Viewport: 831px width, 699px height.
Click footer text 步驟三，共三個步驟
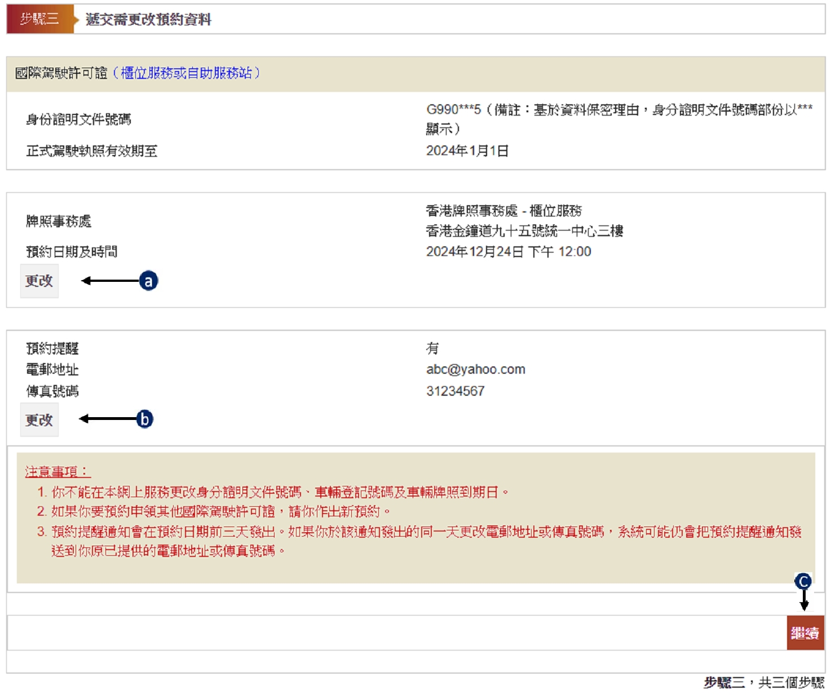pyautogui.click(x=763, y=683)
